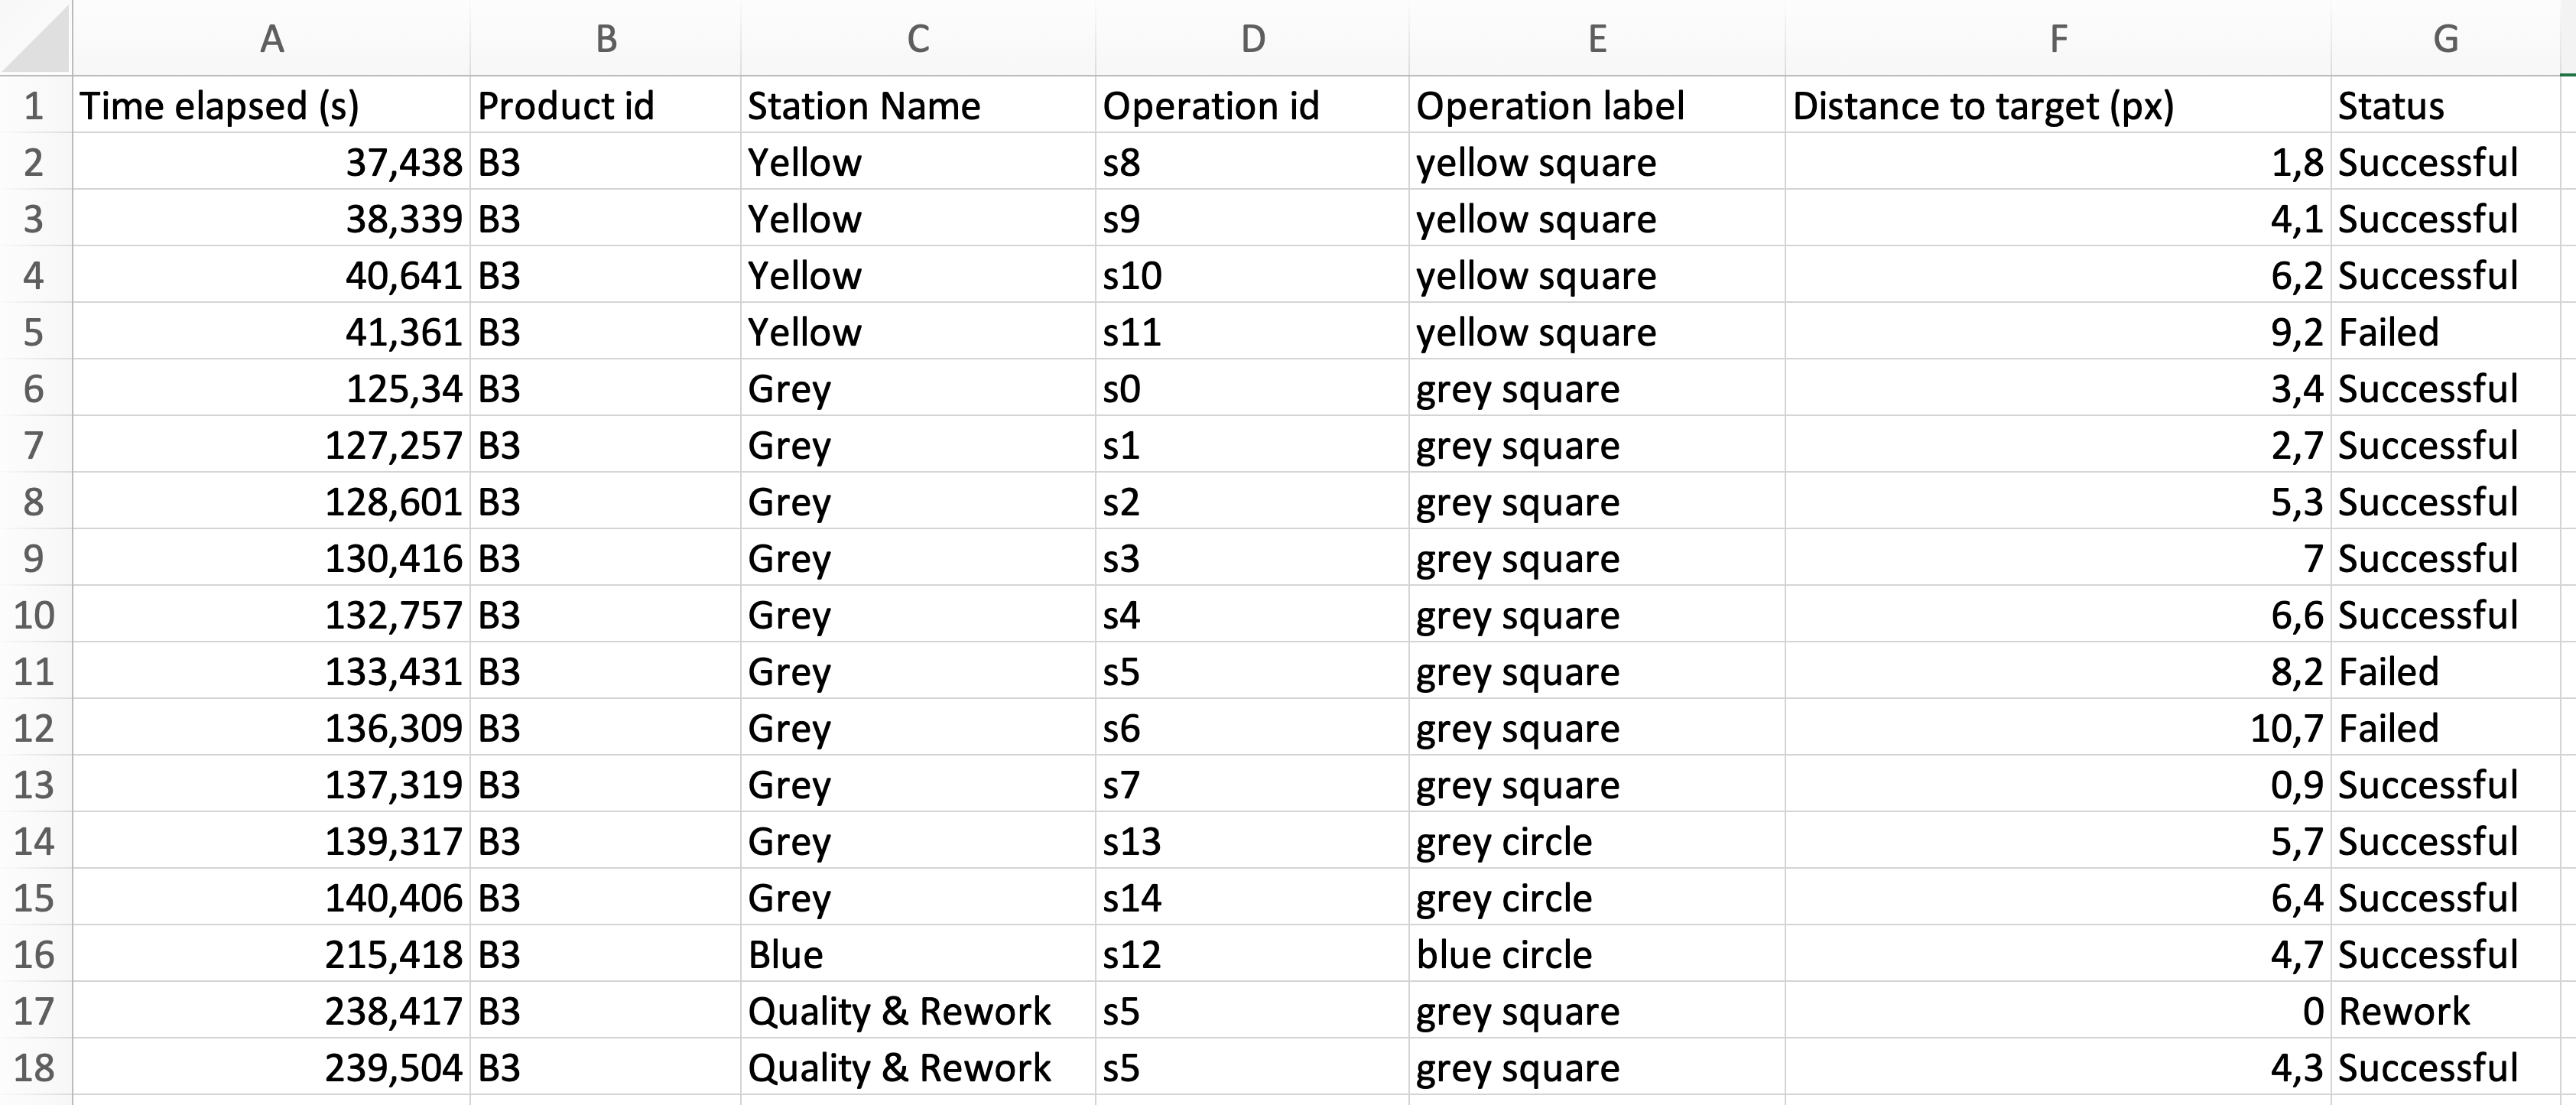Select row 11 header

pos(36,670)
